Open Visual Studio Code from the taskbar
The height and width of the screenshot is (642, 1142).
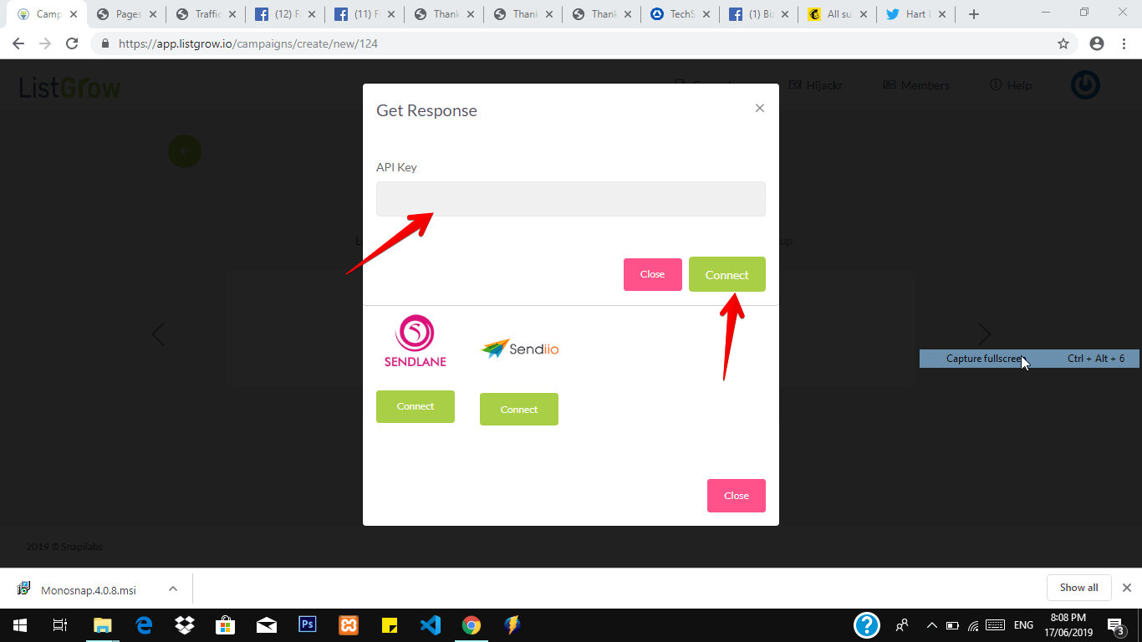tap(431, 625)
